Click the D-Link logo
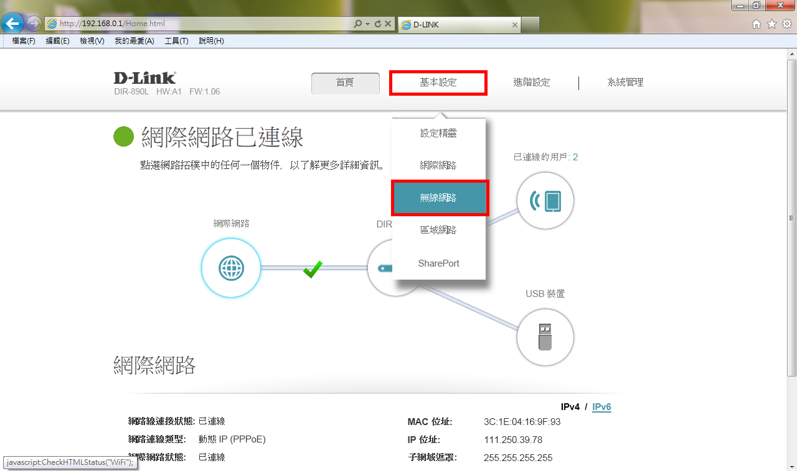Screen dimensions: 797x471 [144, 78]
